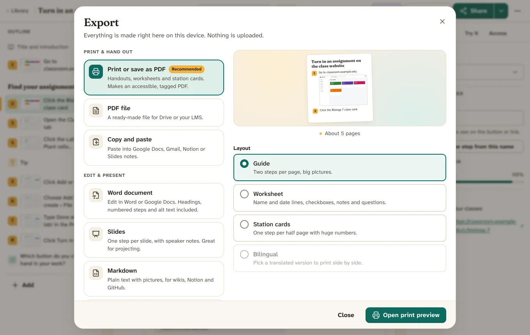
Task: Go back to Library in the background window
Action: (18, 11)
